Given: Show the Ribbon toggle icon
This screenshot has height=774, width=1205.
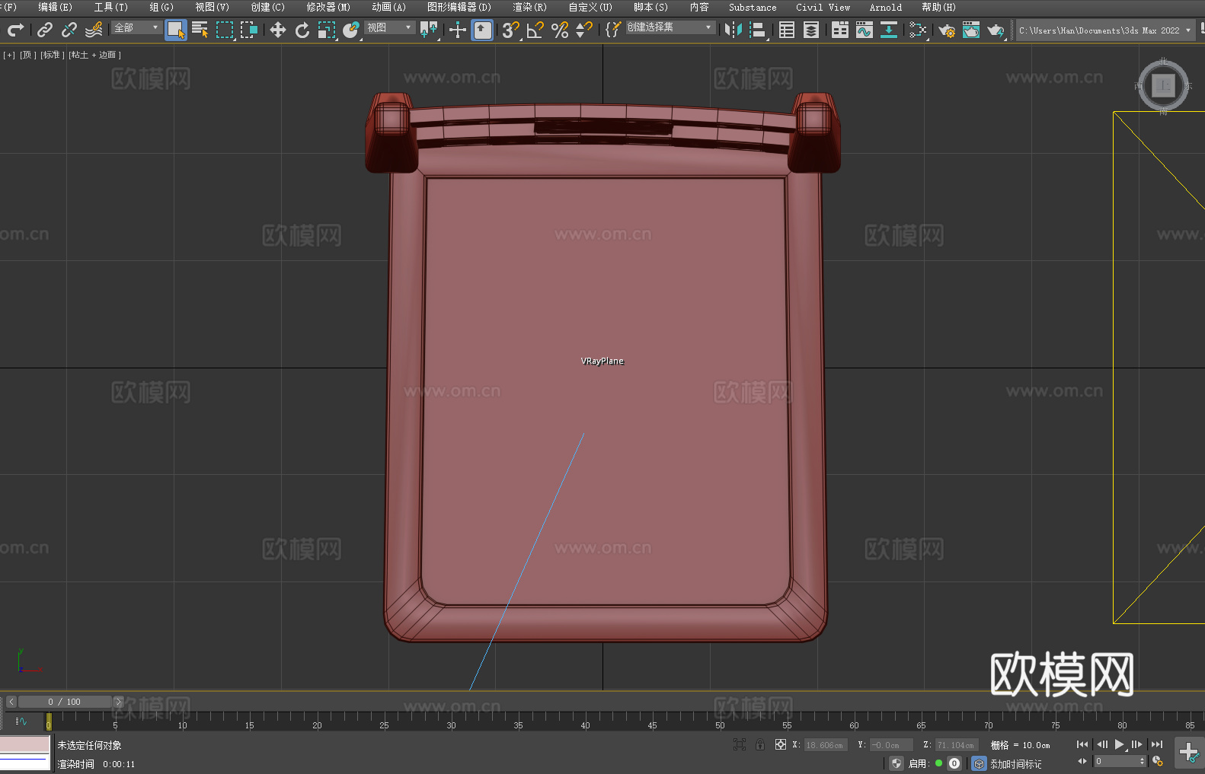Looking at the screenshot, I should pos(840,30).
